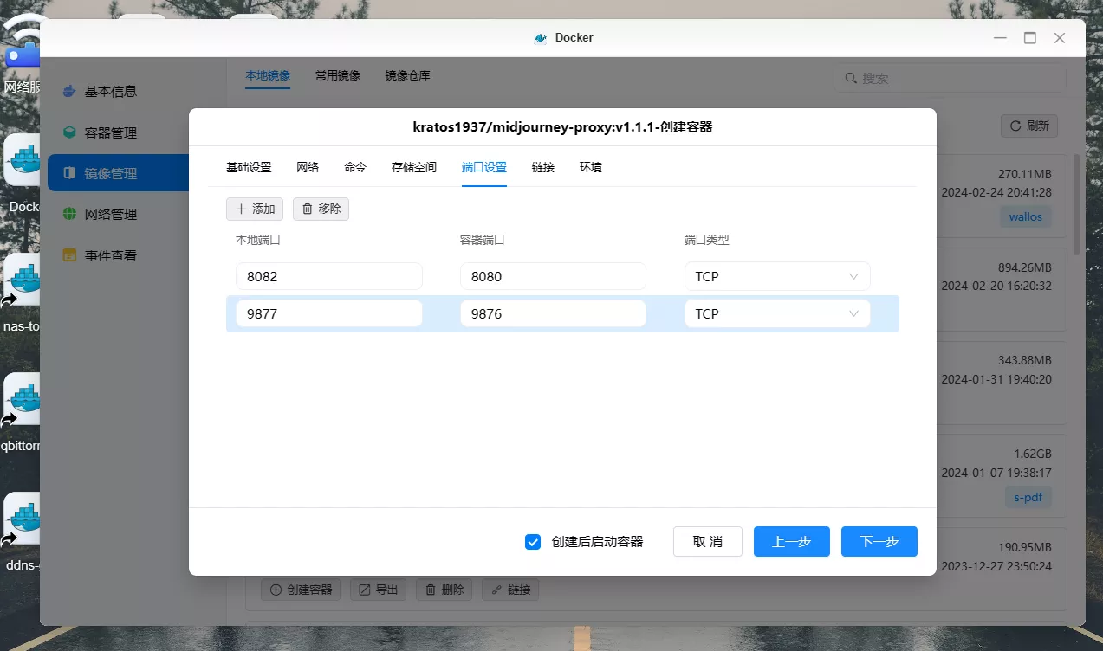This screenshot has width=1103, height=651.
Task: Click the 添加 port button
Action: tap(255, 209)
